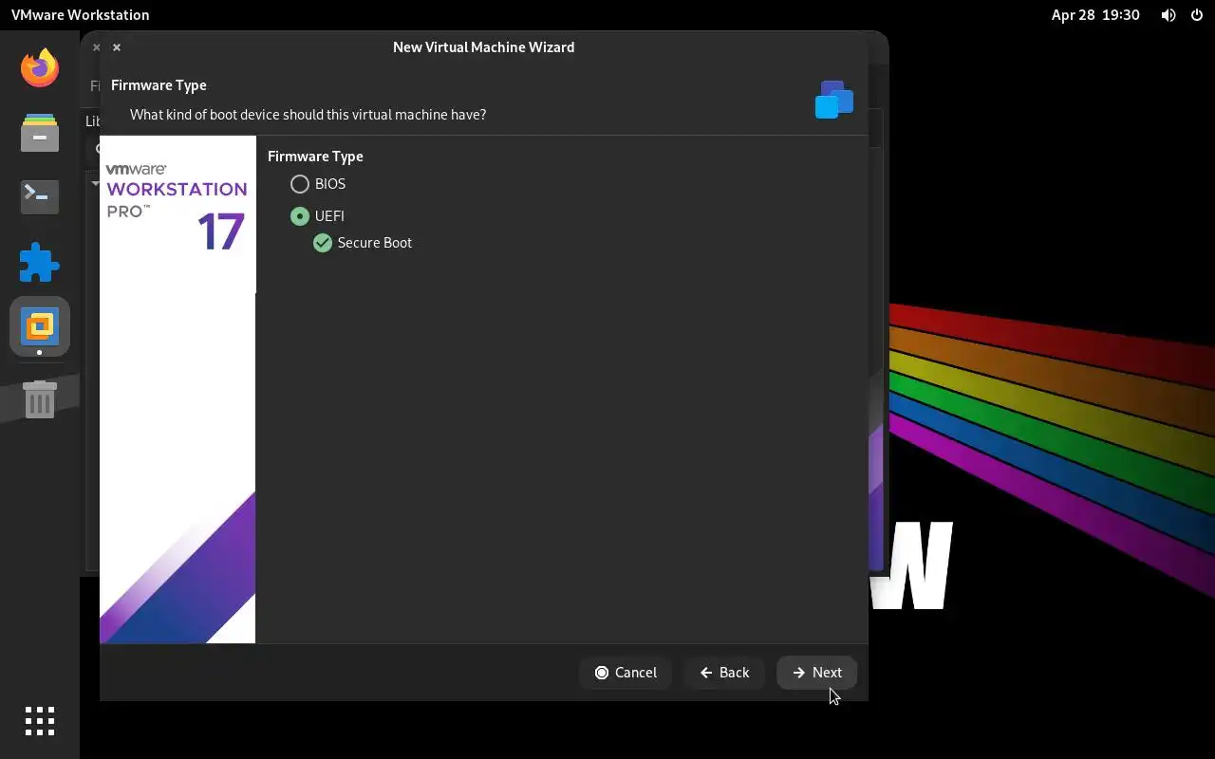Image resolution: width=1215 pixels, height=759 pixels.
Task: Open the clock showing Apr 28 19:30
Action: point(1095,15)
